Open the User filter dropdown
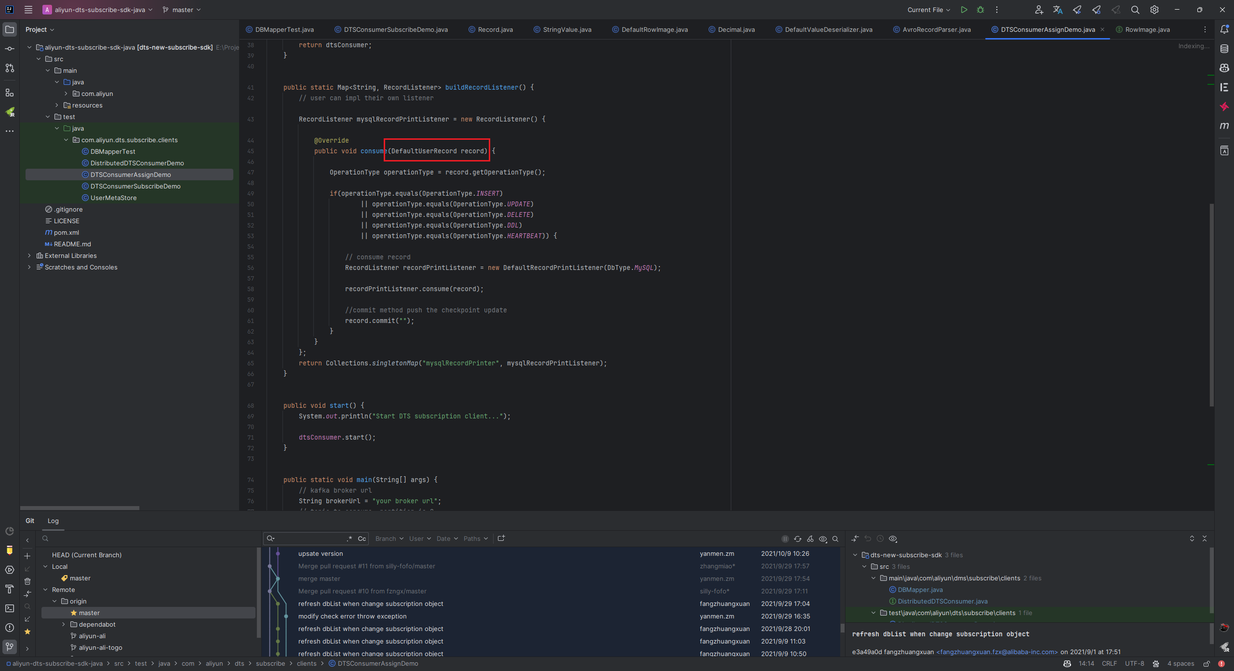This screenshot has height=671, width=1234. pyautogui.click(x=420, y=538)
